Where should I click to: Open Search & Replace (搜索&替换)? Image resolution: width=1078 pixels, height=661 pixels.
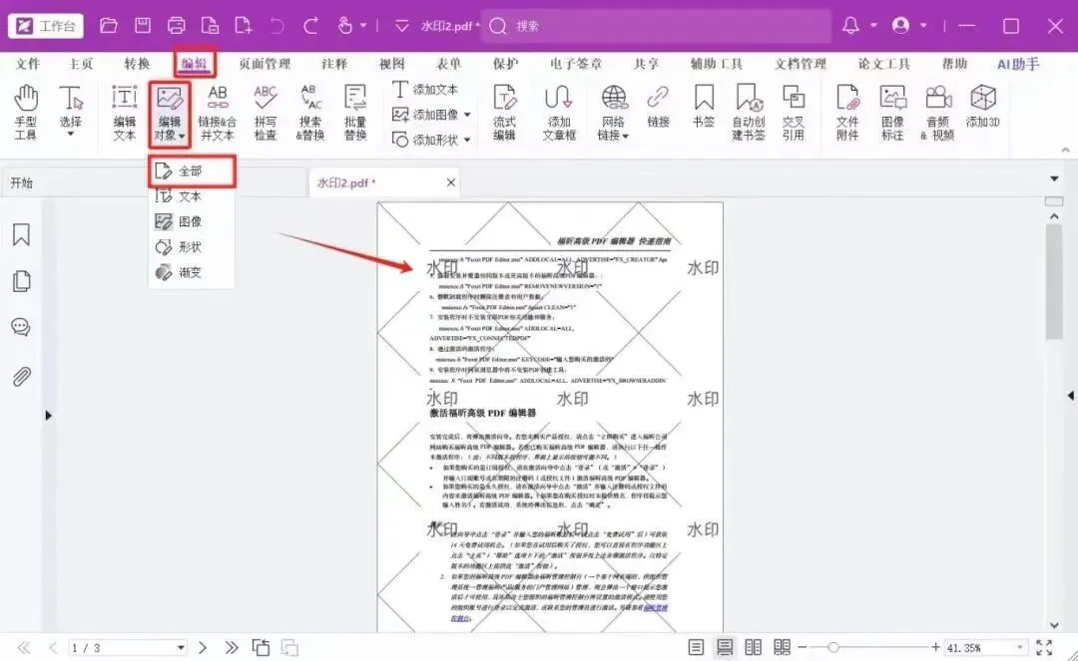(x=310, y=113)
